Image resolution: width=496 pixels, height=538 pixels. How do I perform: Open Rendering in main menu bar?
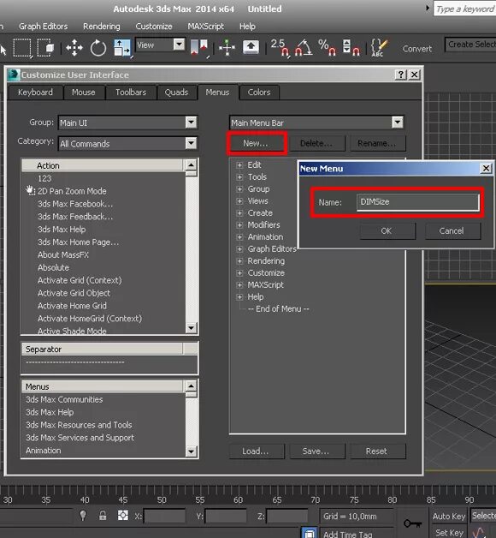102,26
